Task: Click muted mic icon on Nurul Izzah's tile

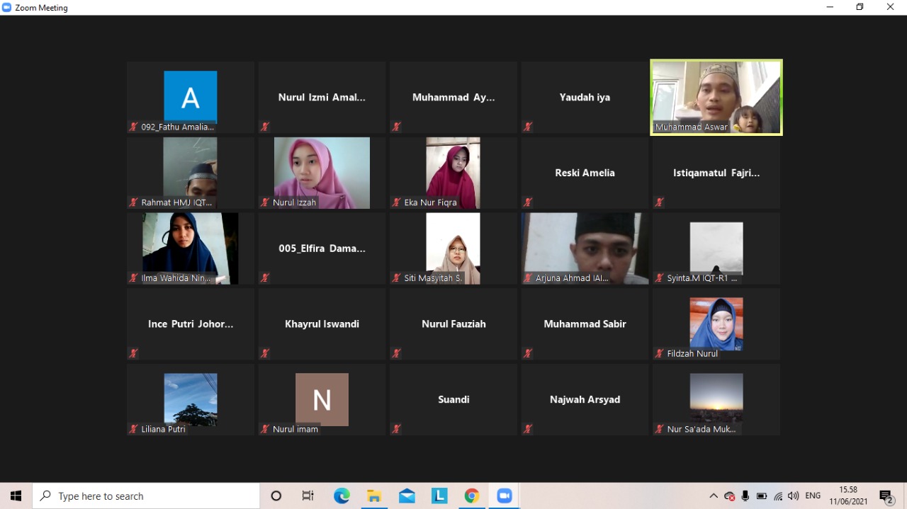Action: (x=265, y=202)
